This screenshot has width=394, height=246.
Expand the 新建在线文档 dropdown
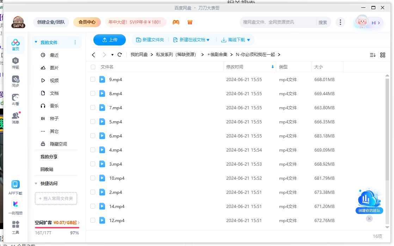coord(191,40)
